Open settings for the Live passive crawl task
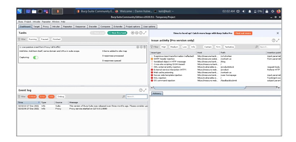The width and height of the screenshot is (296, 142). click(x=141, y=47)
